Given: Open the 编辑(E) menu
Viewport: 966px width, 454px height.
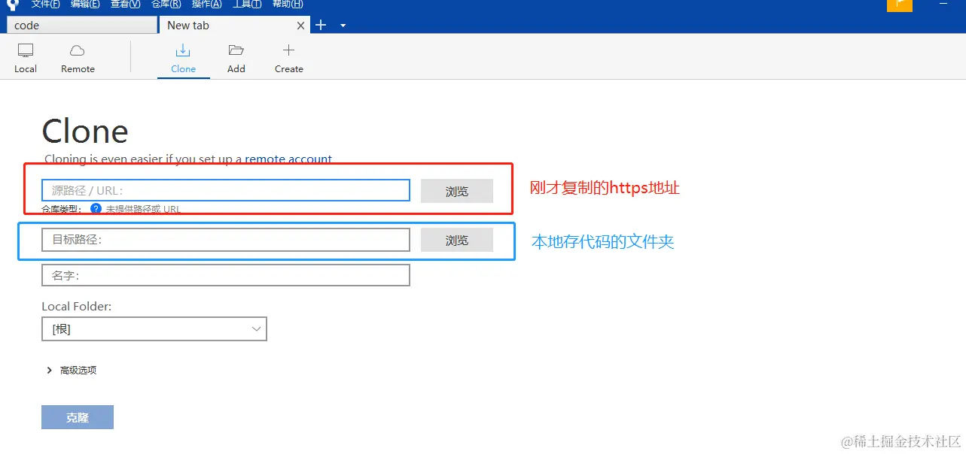Looking at the screenshot, I should [85, 4].
